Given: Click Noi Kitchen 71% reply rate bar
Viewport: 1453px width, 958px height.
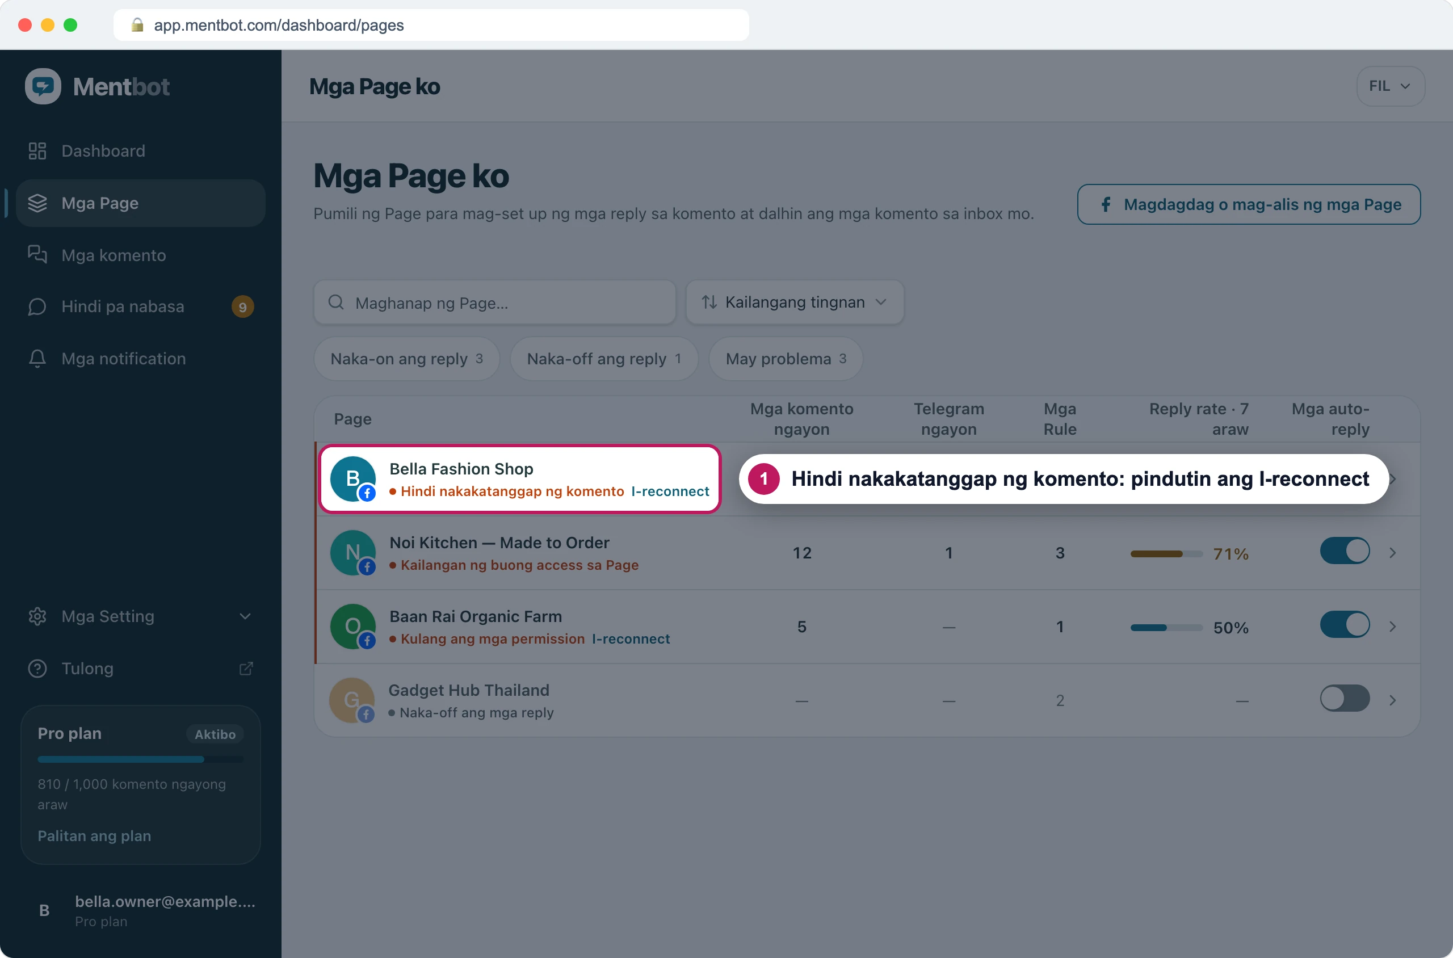Looking at the screenshot, I should [x=1166, y=554].
